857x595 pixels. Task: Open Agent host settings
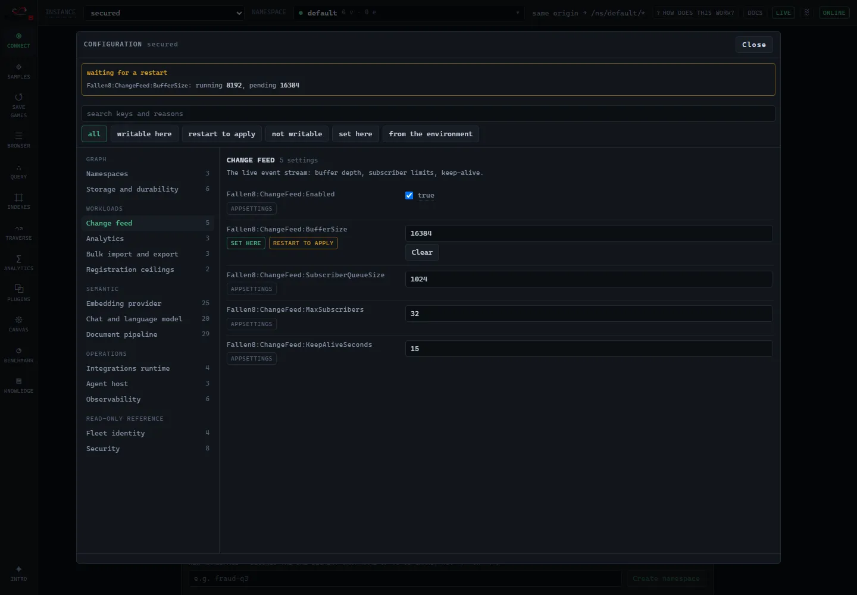click(x=148, y=384)
